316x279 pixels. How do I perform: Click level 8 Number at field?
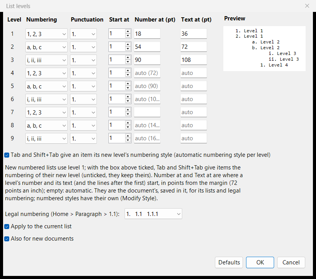(x=147, y=125)
